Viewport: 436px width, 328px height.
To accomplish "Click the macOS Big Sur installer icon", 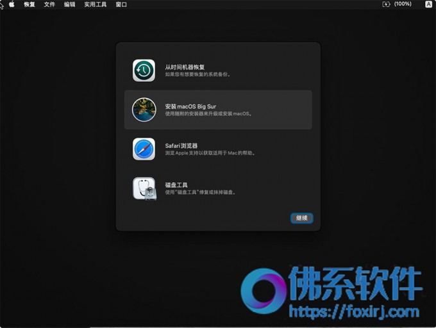I will (144, 110).
